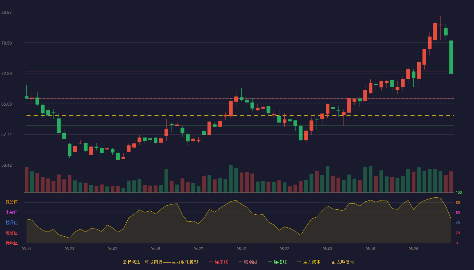Viewport: 474px width, 270px height.
Task: Click the orange 80 indicator scale label
Action: click(x=457, y=202)
